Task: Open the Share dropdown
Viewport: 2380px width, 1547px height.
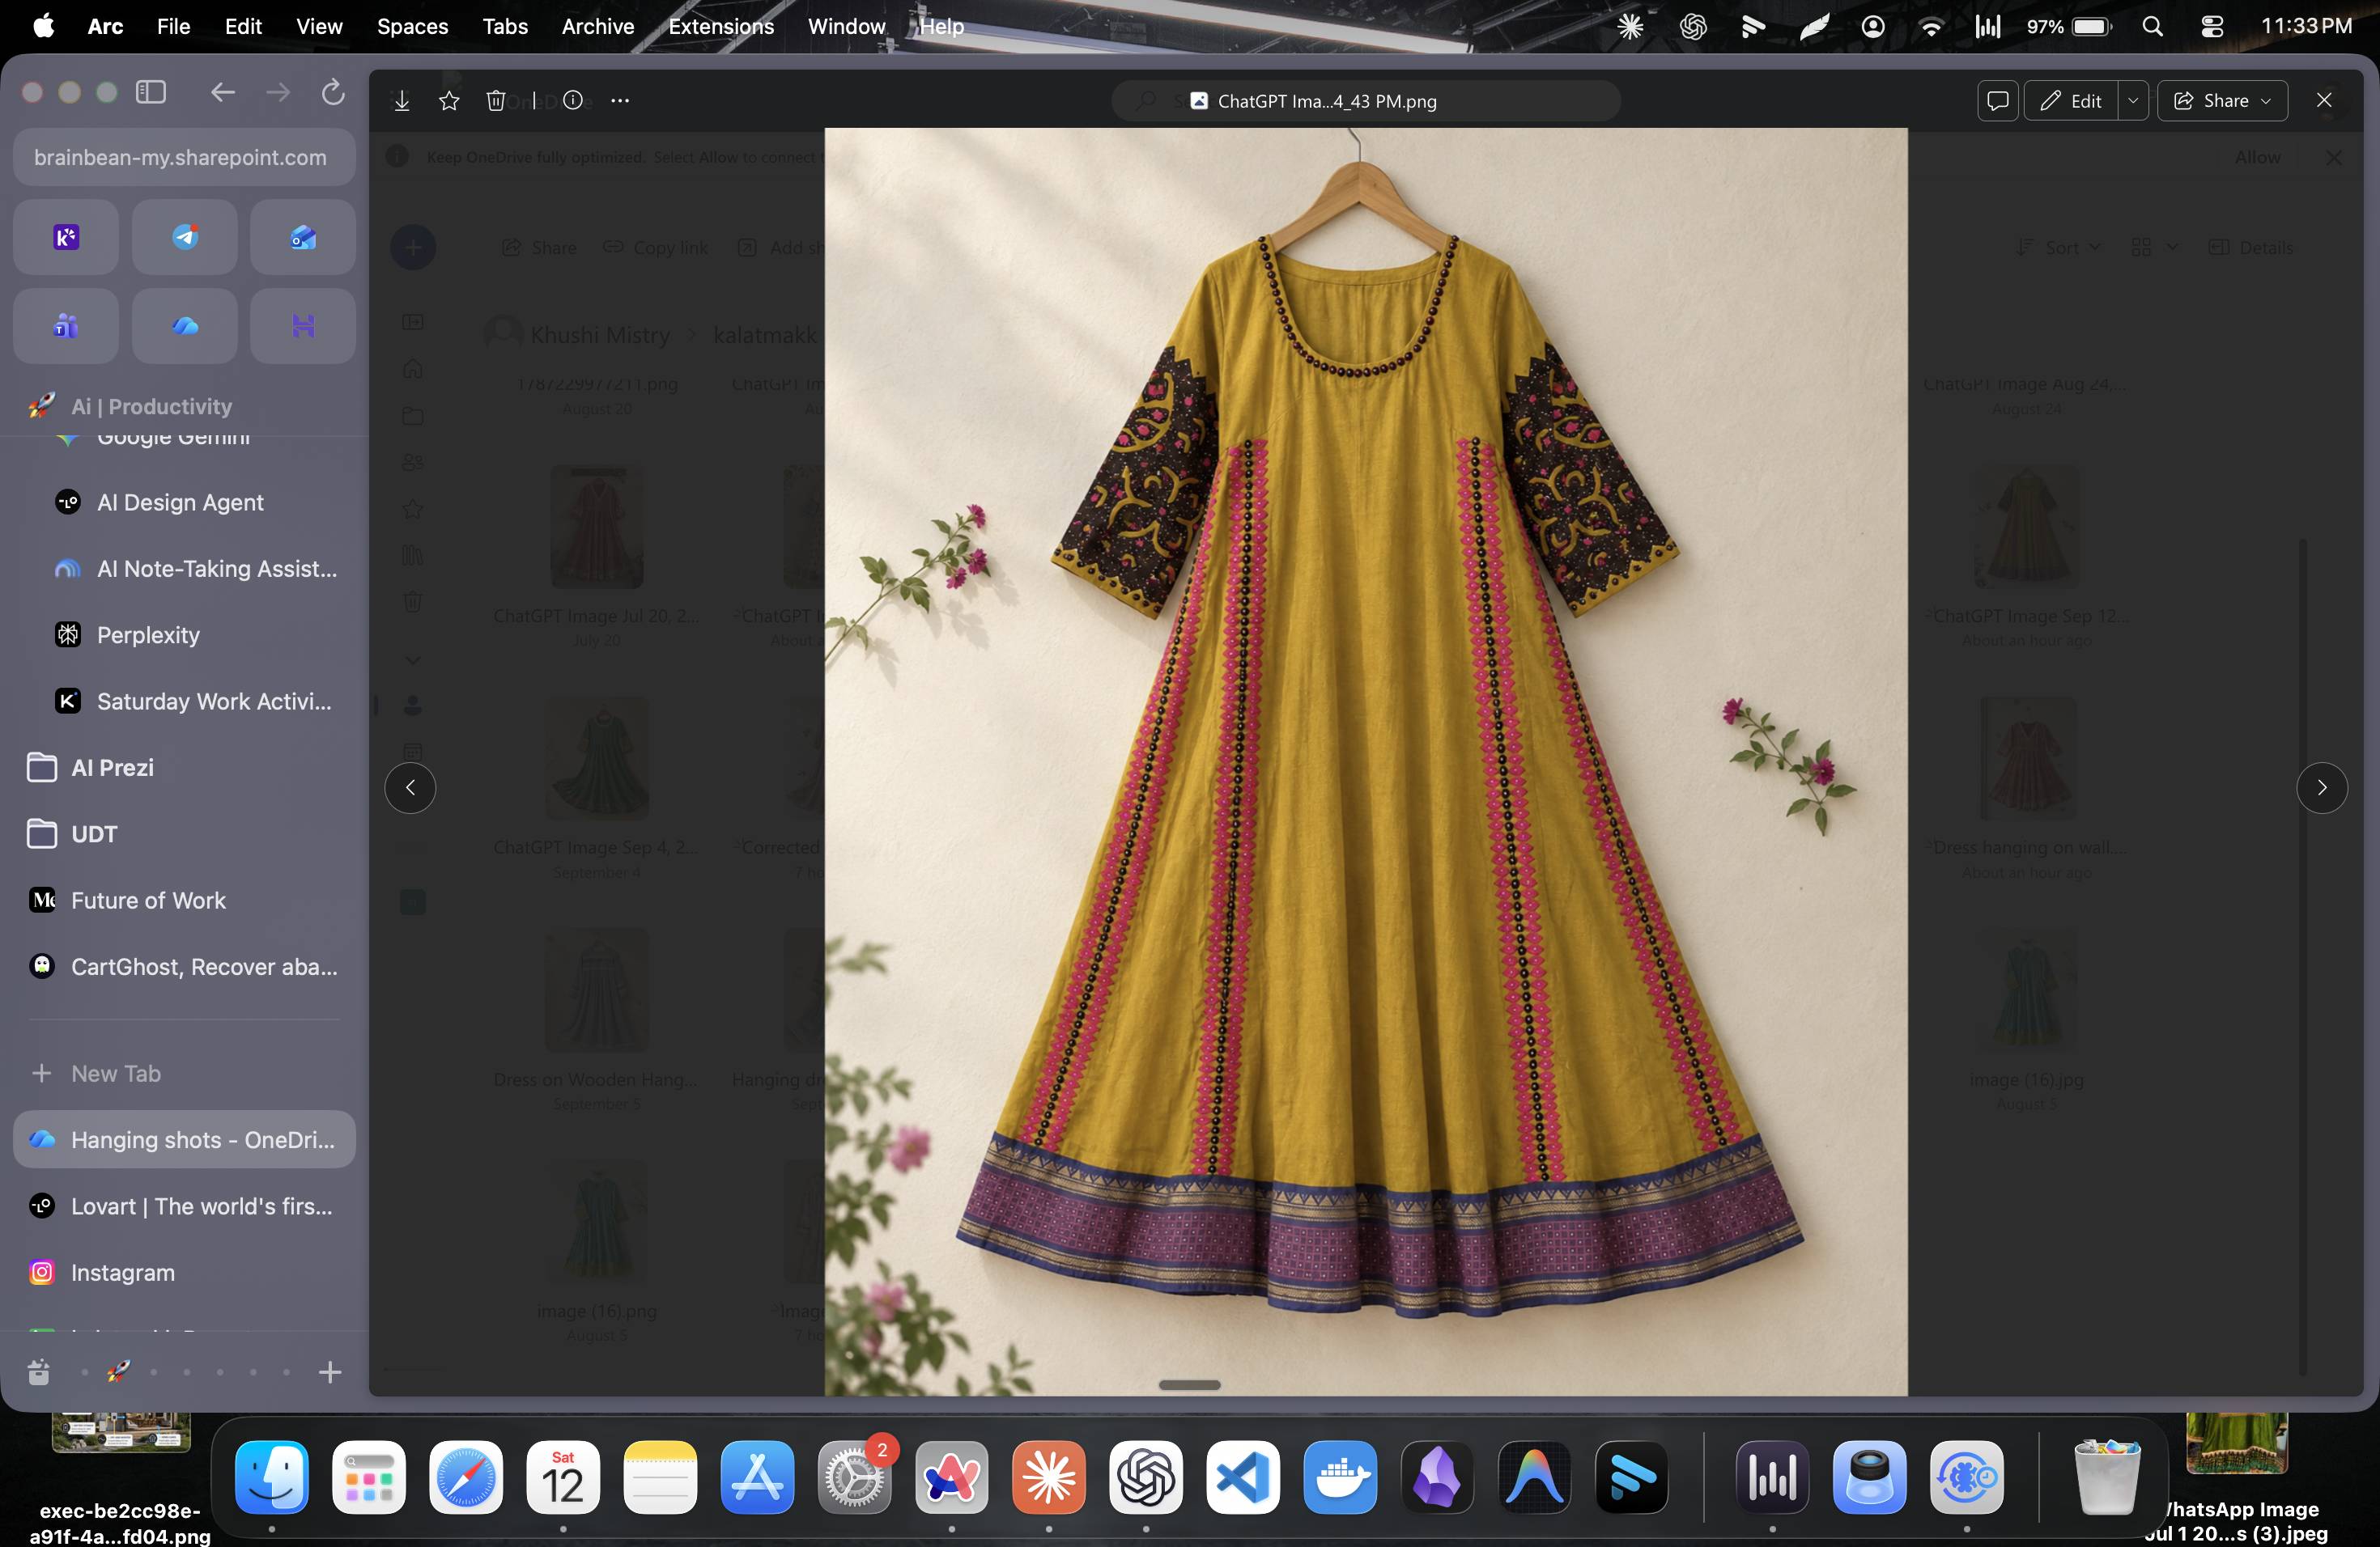Action: click(x=2222, y=101)
